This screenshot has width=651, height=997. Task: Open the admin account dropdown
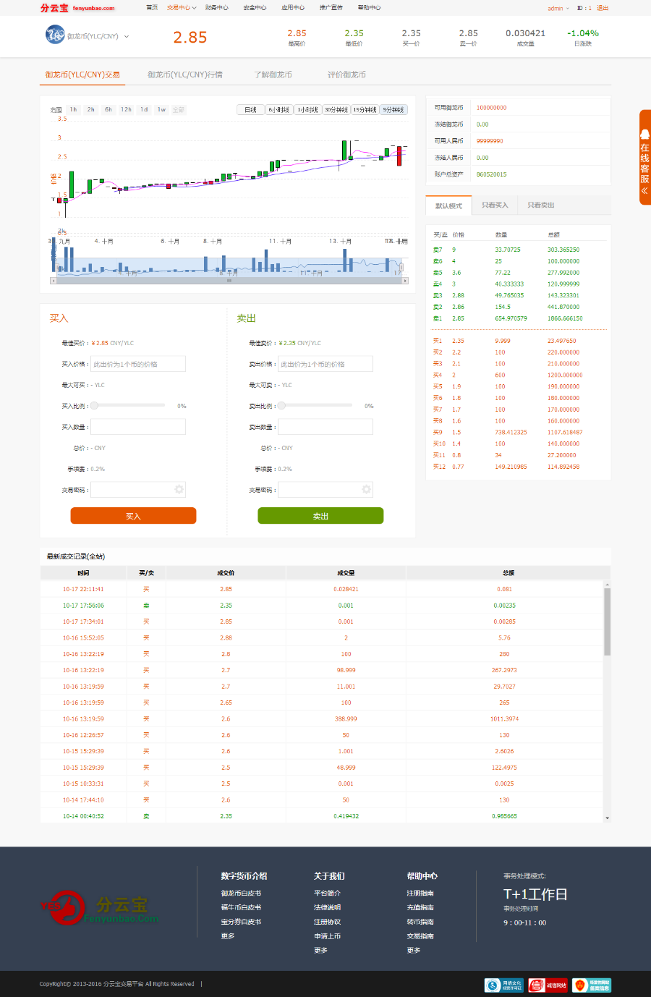pyautogui.click(x=558, y=9)
